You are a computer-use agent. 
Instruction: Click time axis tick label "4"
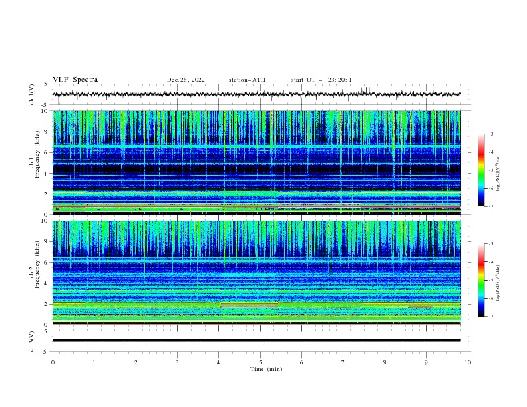219,362
